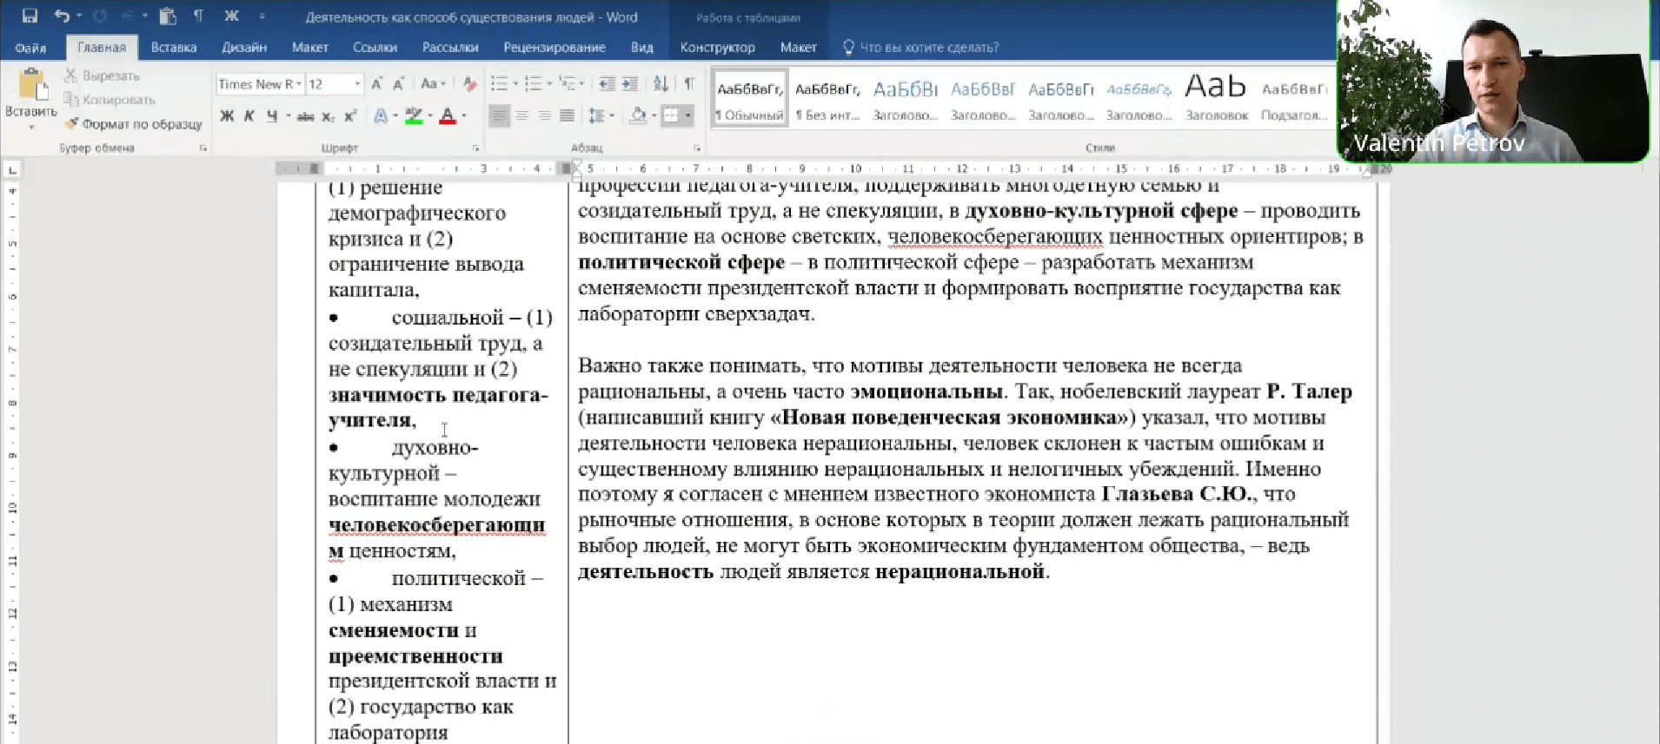Viewport: 1660px width, 744px height.
Task: Expand the Вставить paste options arrow
Action: pos(31,127)
